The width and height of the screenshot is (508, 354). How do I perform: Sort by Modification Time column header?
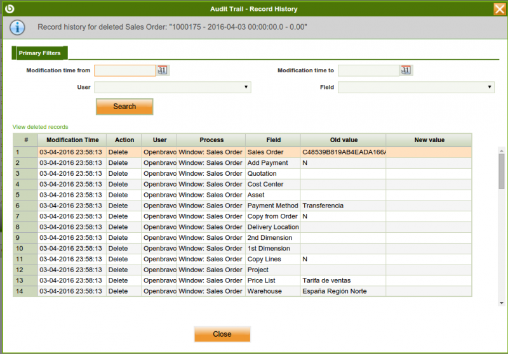click(x=72, y=140)
